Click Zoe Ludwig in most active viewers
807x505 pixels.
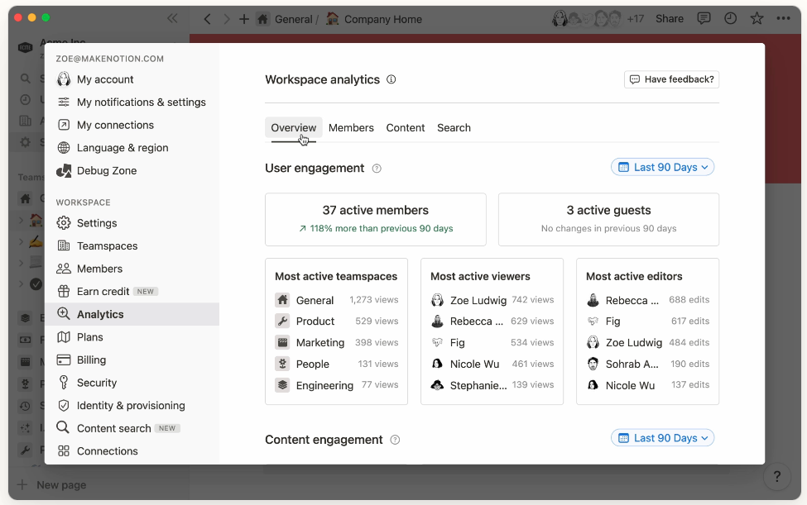[x=492, y=300]
